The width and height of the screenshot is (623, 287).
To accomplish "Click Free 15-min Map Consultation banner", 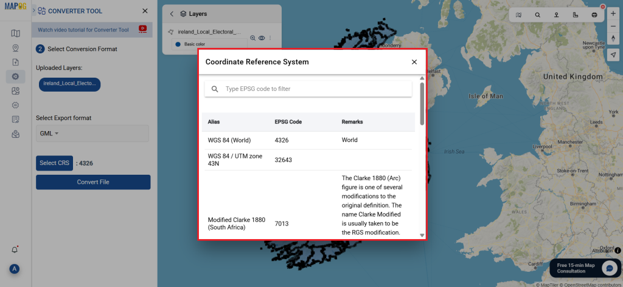I will pos(585,268).
